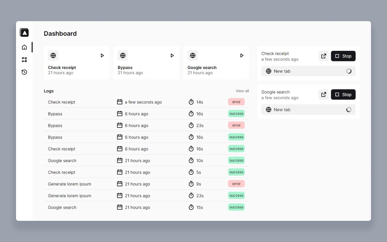Run the Check receipt workflow play icon
This screenshot has height=242, width=387.
pos(102,56)
